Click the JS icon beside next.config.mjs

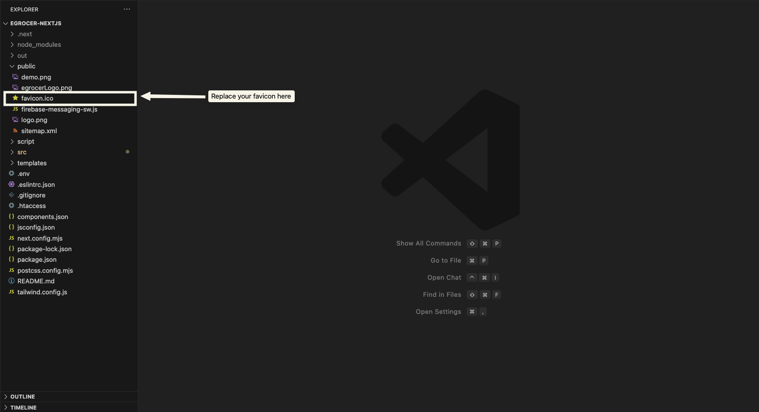coord(11,238)
